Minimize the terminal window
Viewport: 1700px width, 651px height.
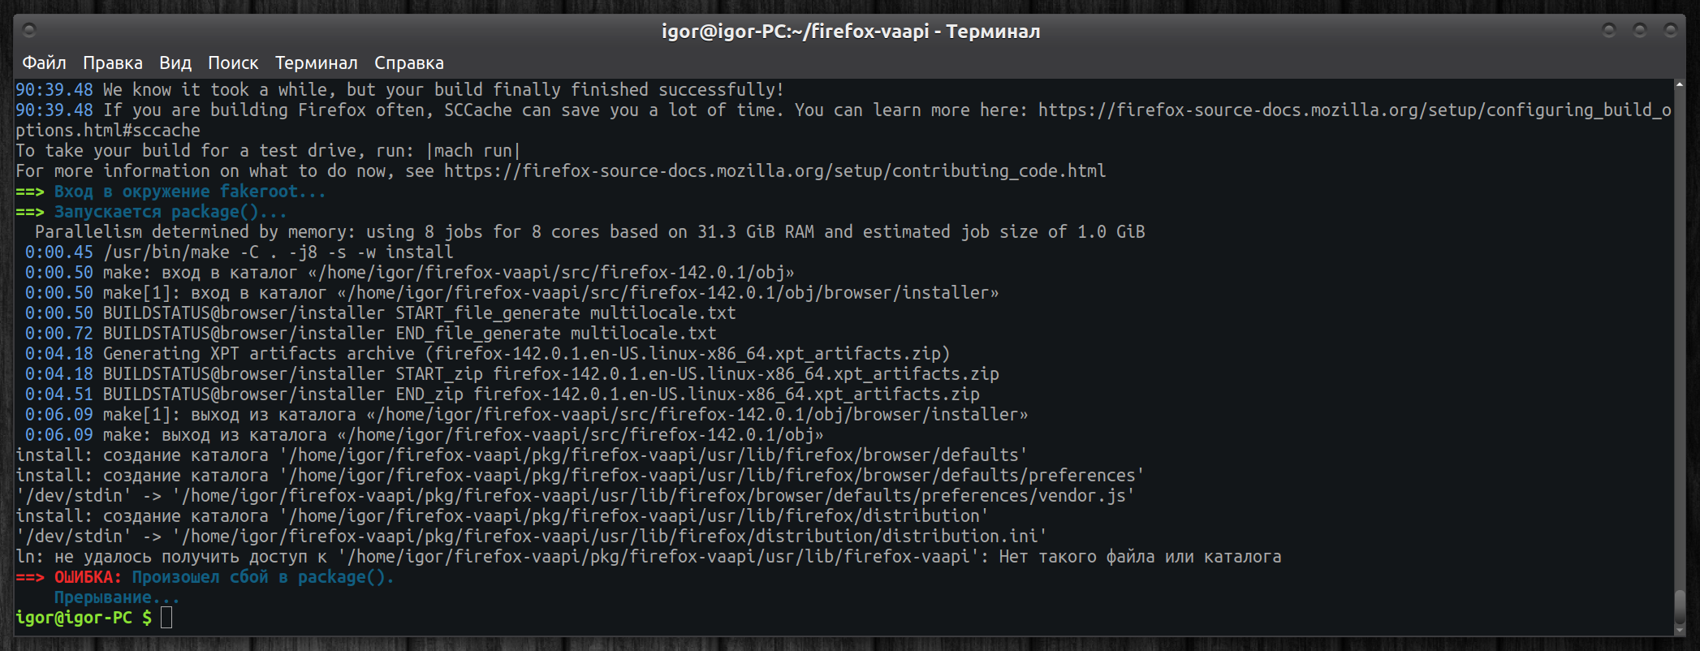1608,31
